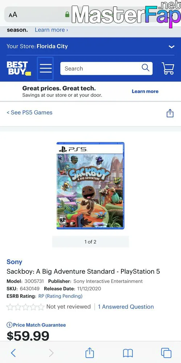The image size is (181, 363).
Task: Tap the Best Buy logo
Action: [x=19, y=69]
